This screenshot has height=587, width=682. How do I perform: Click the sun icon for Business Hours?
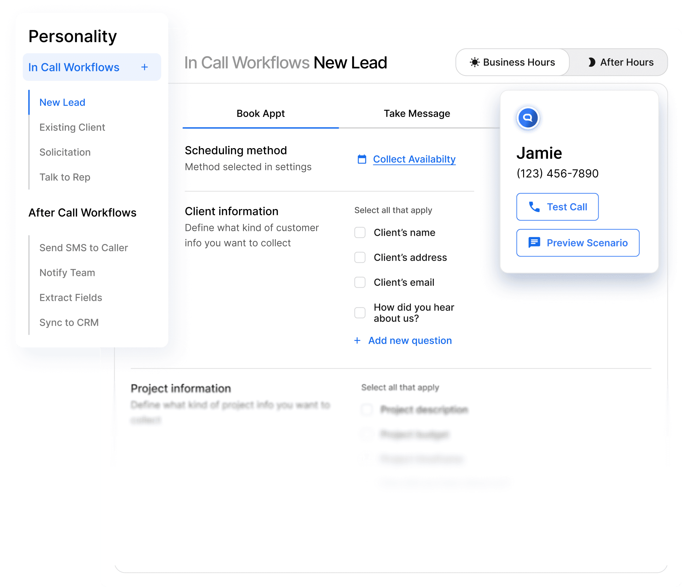[475, 62]
